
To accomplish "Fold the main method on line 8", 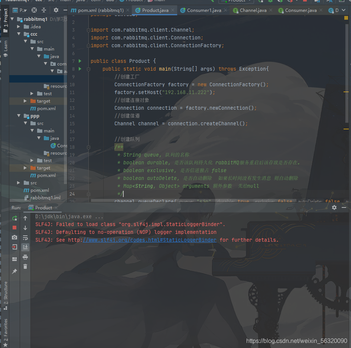I will [x=88, y=69].
